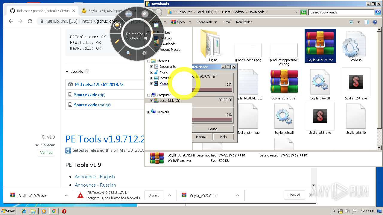The height and width of the screenshot is (215, 383).
Task: Click WinRAR Help button
Action: (x=224, y=137)
